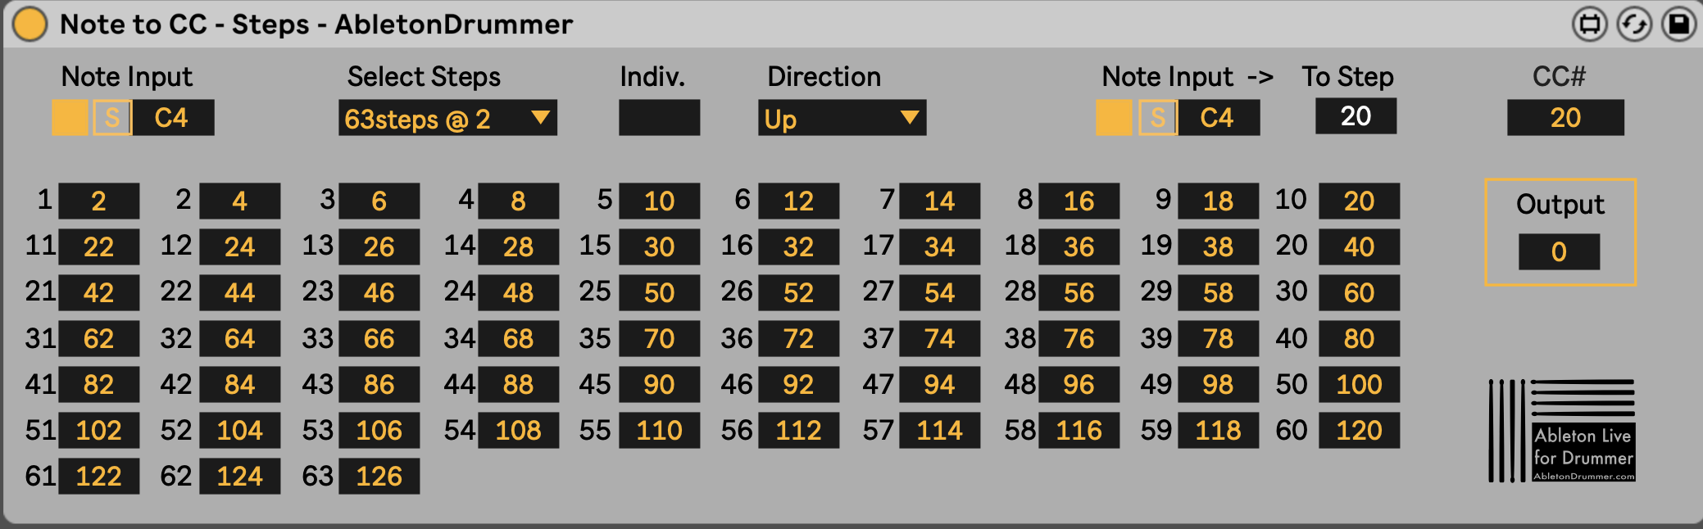
Task: Click the step 63 value box showing 126
Action: click(x=379, y=476)
